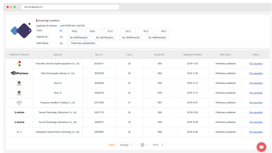Click applicant Tencent Technology for app 34217119
Viewport: 272px width, 153px height.
57,112
